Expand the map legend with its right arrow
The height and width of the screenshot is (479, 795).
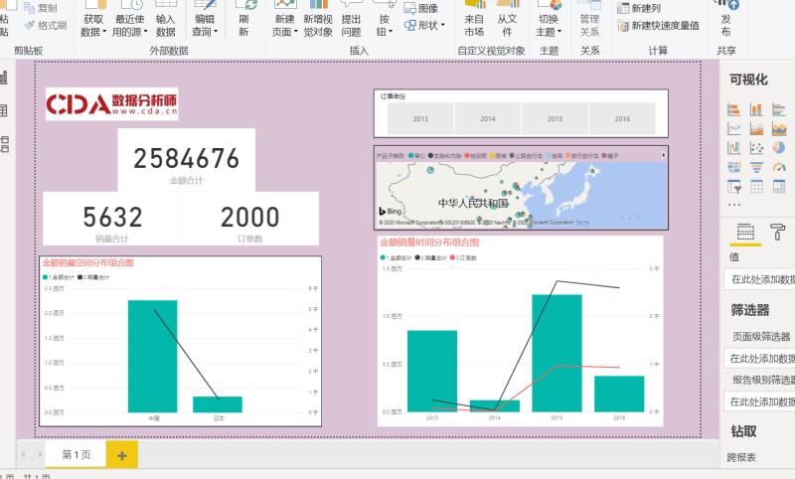(664, 155)
